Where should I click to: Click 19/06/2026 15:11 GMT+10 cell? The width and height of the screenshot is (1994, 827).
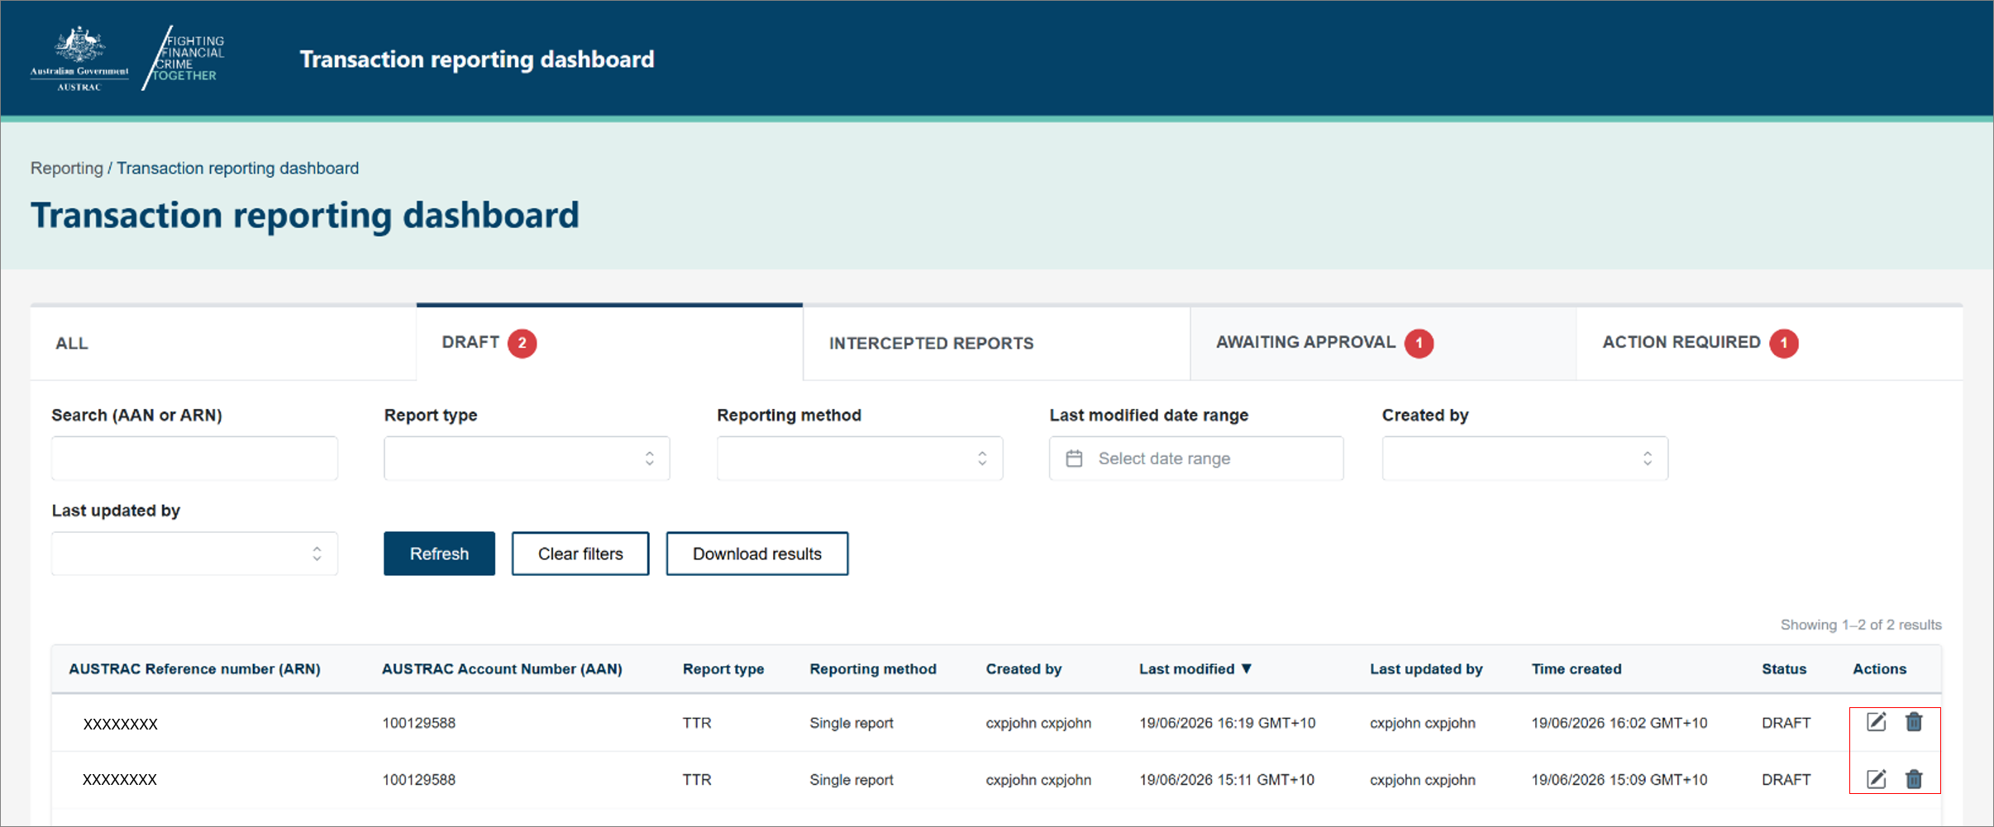click(1227, 780)
